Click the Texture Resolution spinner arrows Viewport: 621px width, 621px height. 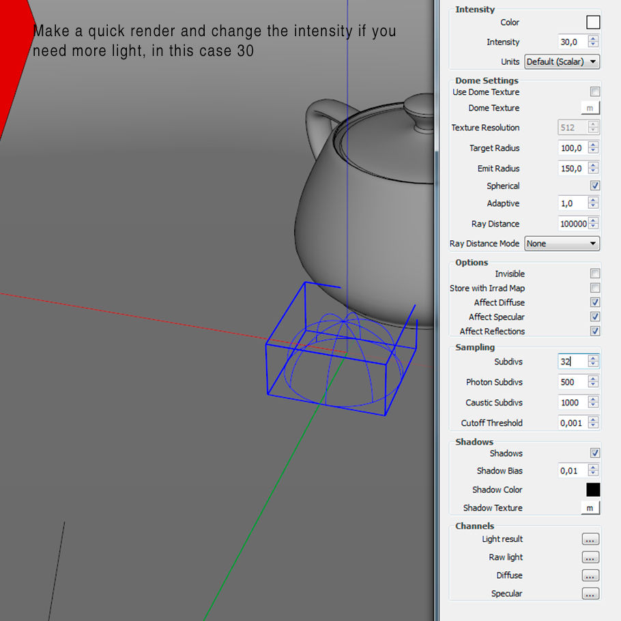593,128
